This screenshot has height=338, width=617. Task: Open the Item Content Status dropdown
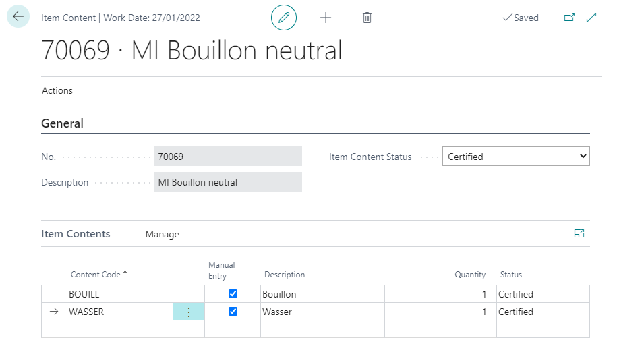coord(516,157)
